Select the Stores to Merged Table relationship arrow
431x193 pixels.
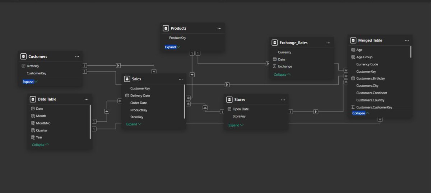pos(316,112)
